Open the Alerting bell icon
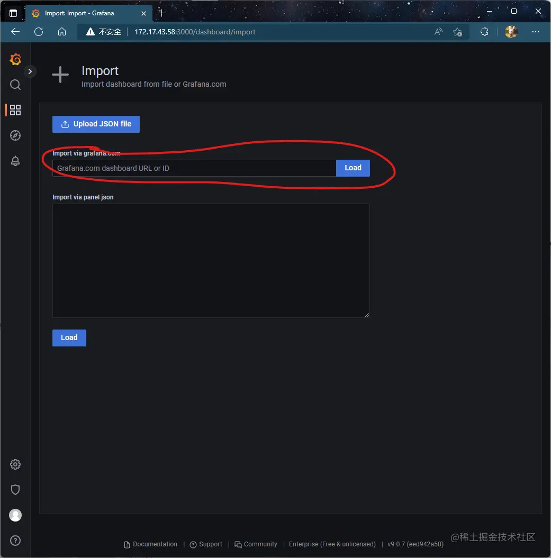Screen dimensions: 551x558 pyautogui.click(x=15, y=161)
